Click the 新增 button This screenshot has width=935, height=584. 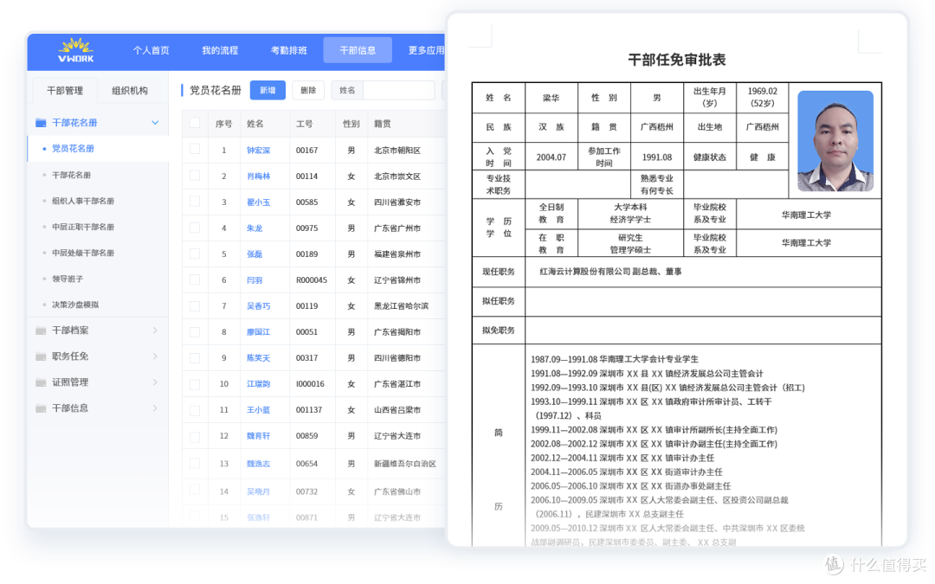(268, 90)
